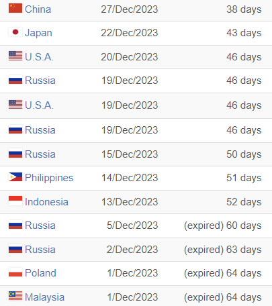
Task: Click the U.S.A. flag dated 20/Dec/2023
Action: 15,56
